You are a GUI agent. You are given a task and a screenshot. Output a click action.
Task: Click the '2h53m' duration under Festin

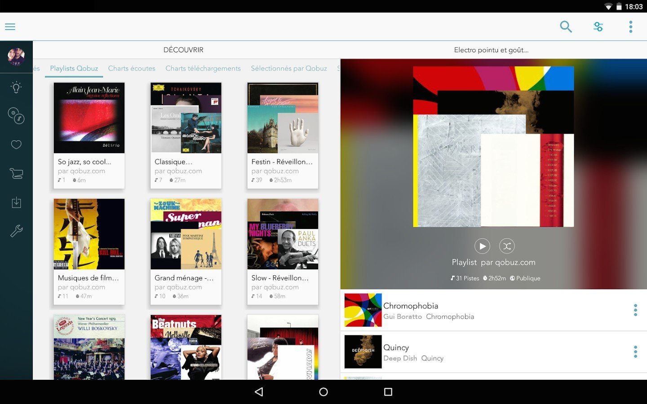(280, 180)
